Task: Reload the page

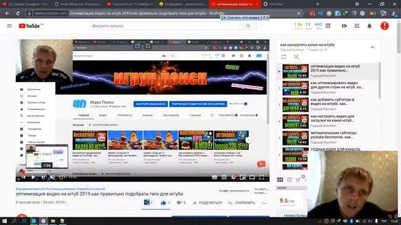Action: pyautogui.click(x=18, y=13)
